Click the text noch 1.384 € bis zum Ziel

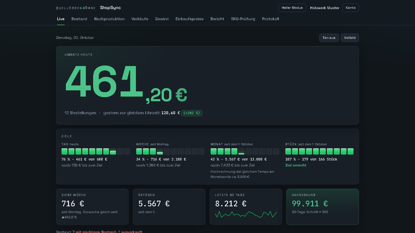point(158,165)
